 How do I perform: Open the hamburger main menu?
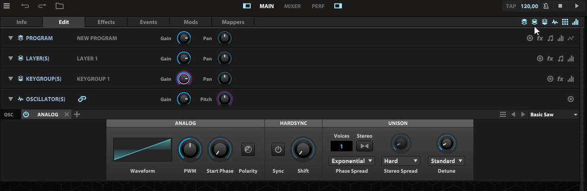(7, 6)
